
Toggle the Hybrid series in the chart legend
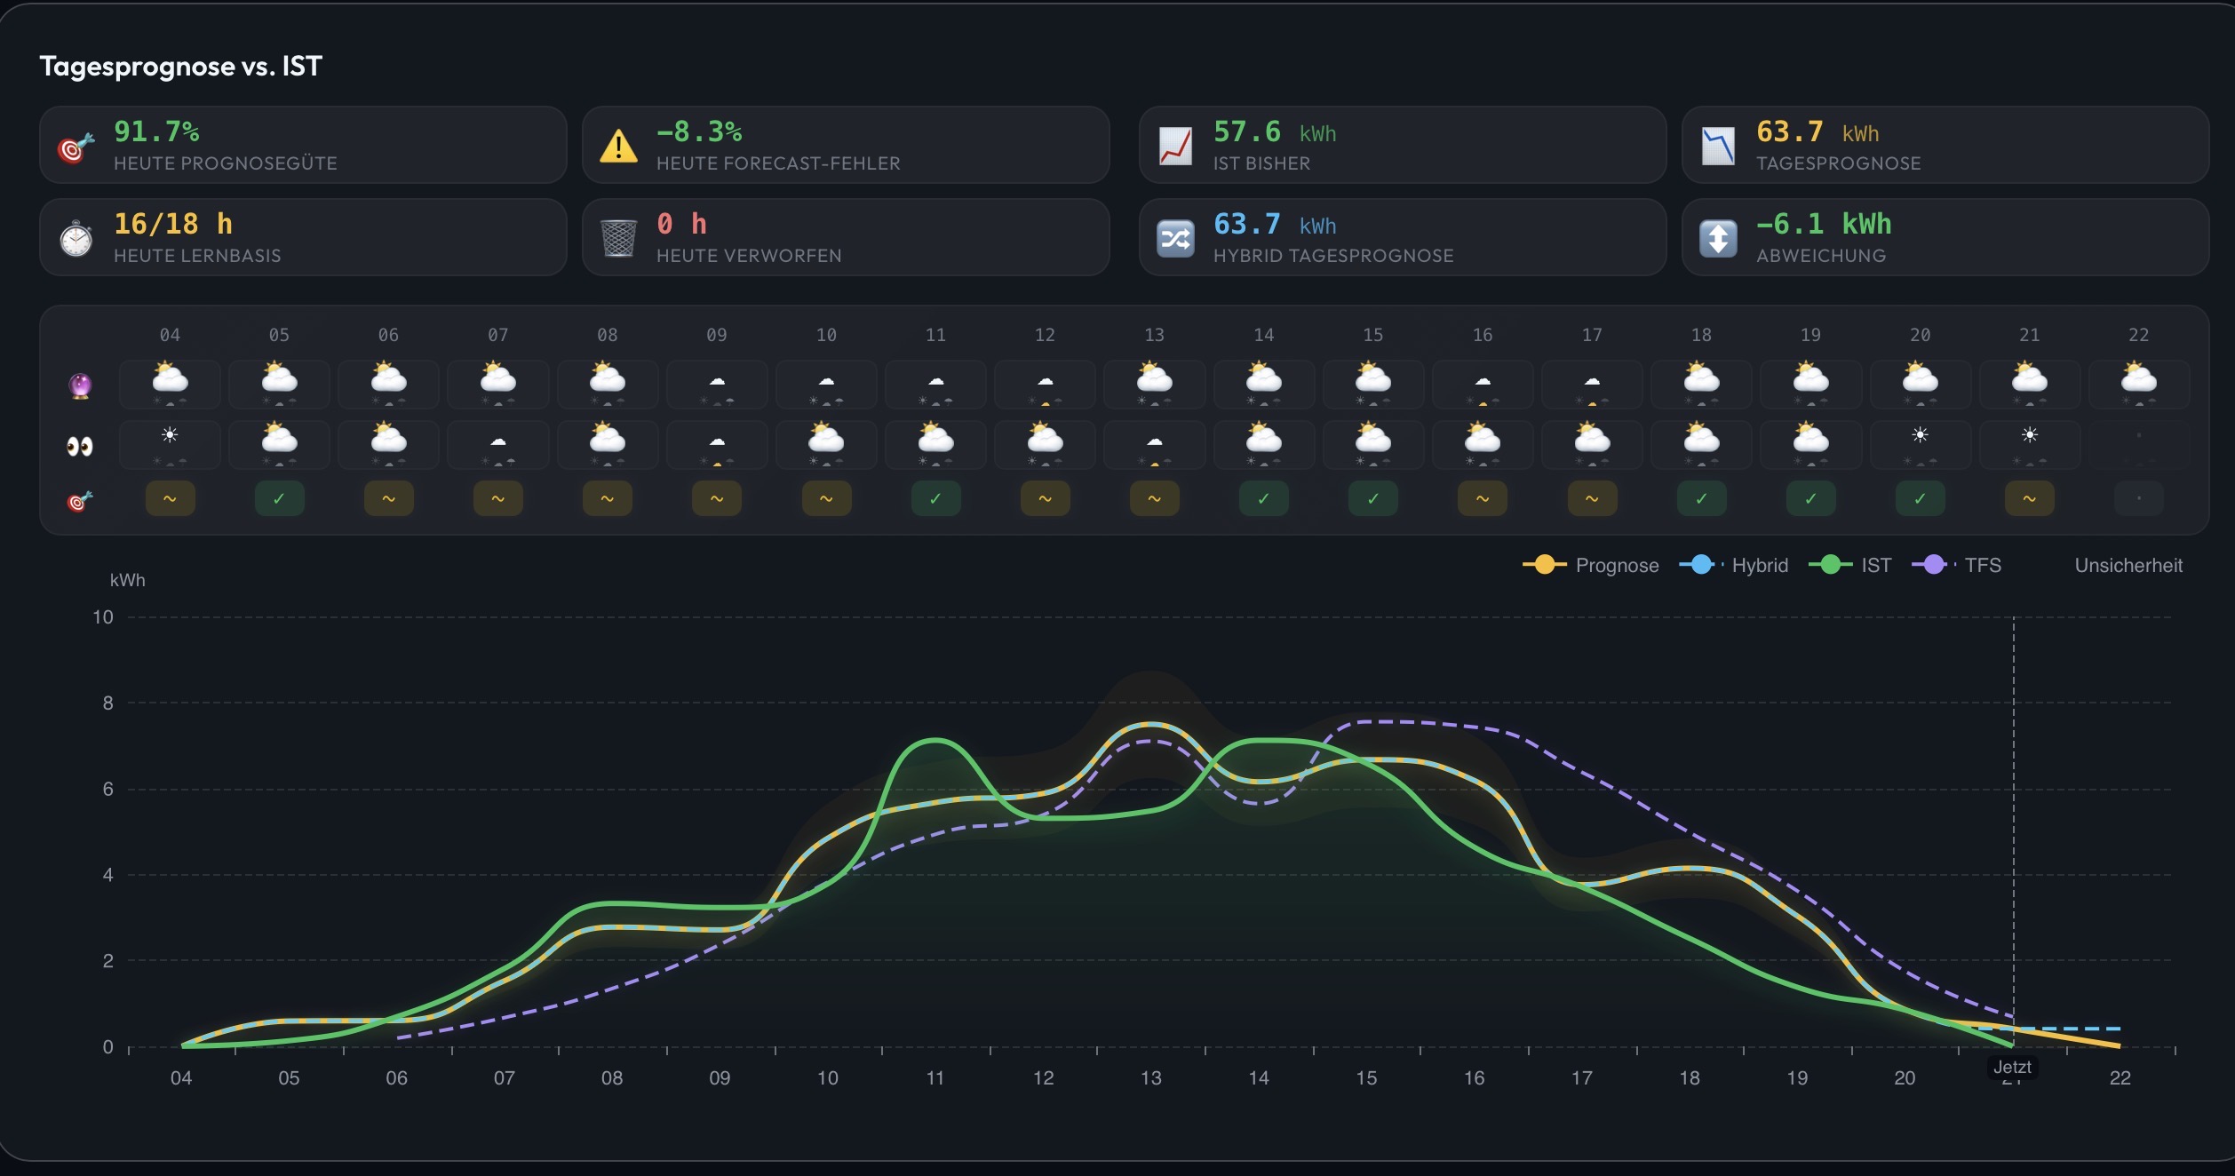1733,565
